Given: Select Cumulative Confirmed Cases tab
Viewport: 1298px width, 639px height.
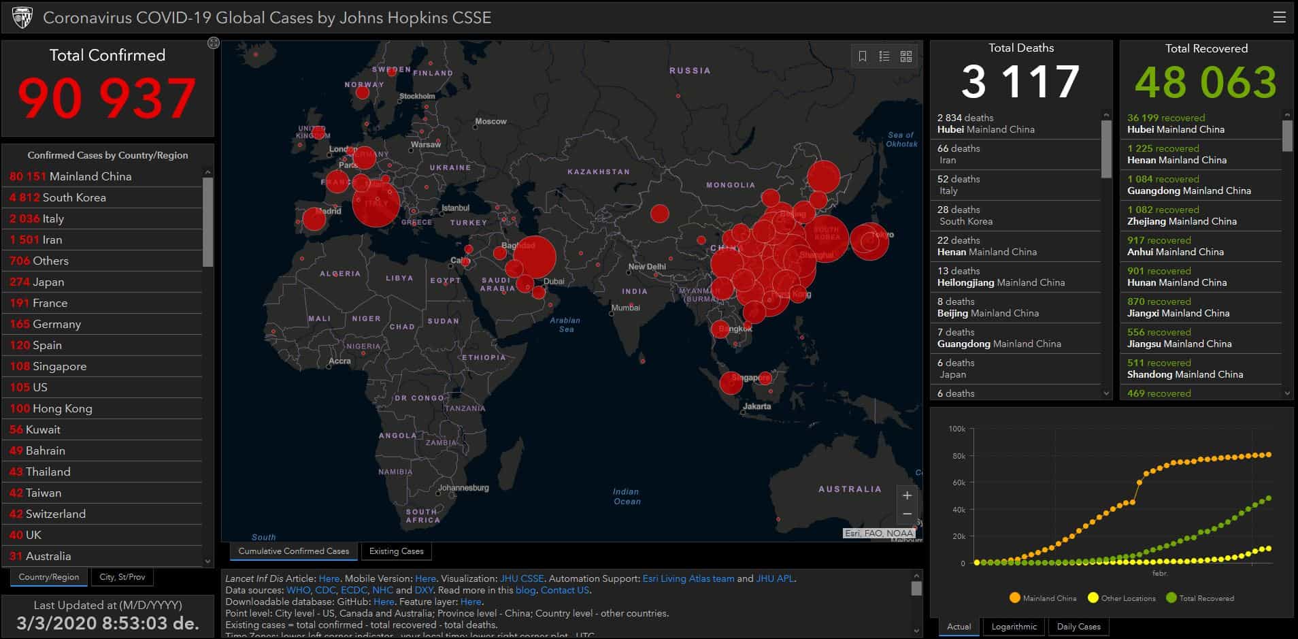Looking at the screenshot, I should pyautogui.click(x=294, y=551).
